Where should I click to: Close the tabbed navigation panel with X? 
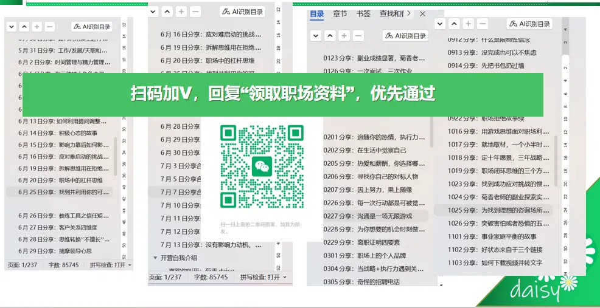(x=422, y=14)
